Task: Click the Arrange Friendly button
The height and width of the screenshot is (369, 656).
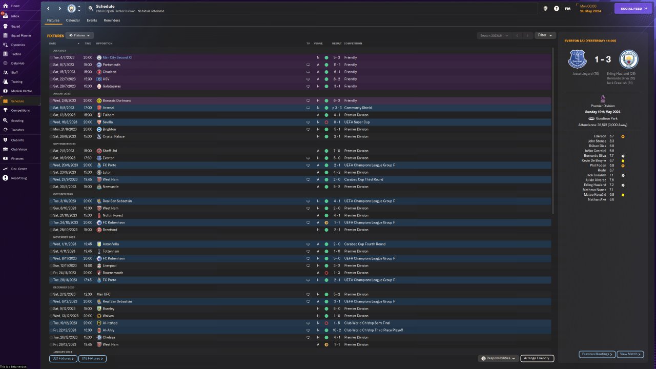Action: (x=537, y=358)
